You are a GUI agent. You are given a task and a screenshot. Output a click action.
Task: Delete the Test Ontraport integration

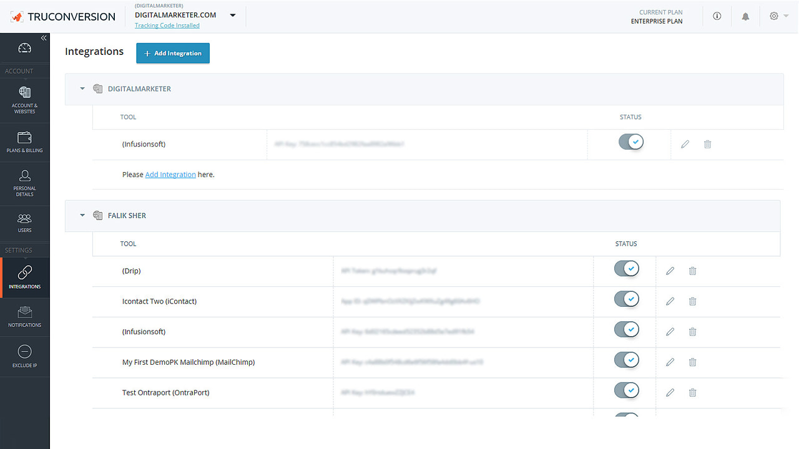coord(692,392)
